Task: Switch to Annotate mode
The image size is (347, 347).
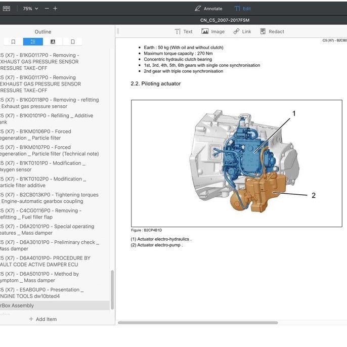Action: [208, 9]
